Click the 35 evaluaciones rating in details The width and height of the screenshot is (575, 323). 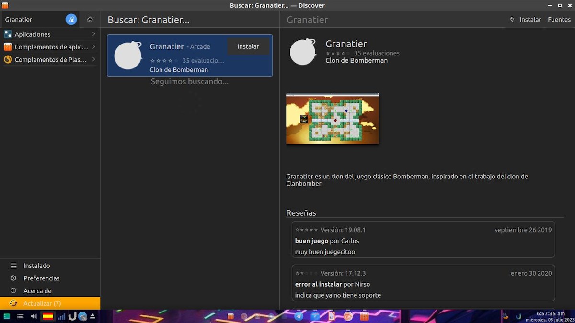(377, 53)
